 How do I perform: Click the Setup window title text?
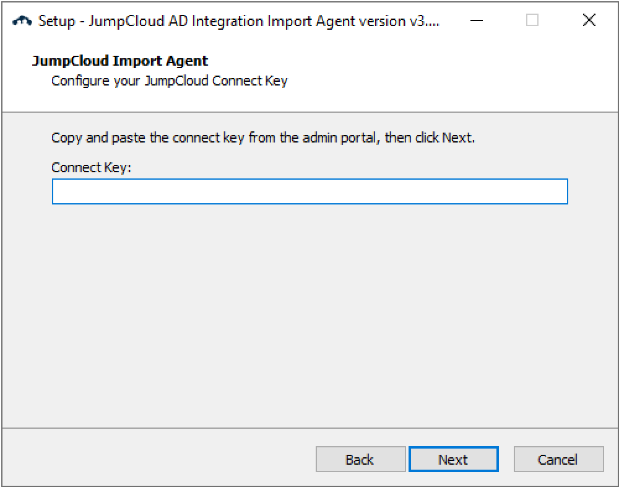[239, 20]
